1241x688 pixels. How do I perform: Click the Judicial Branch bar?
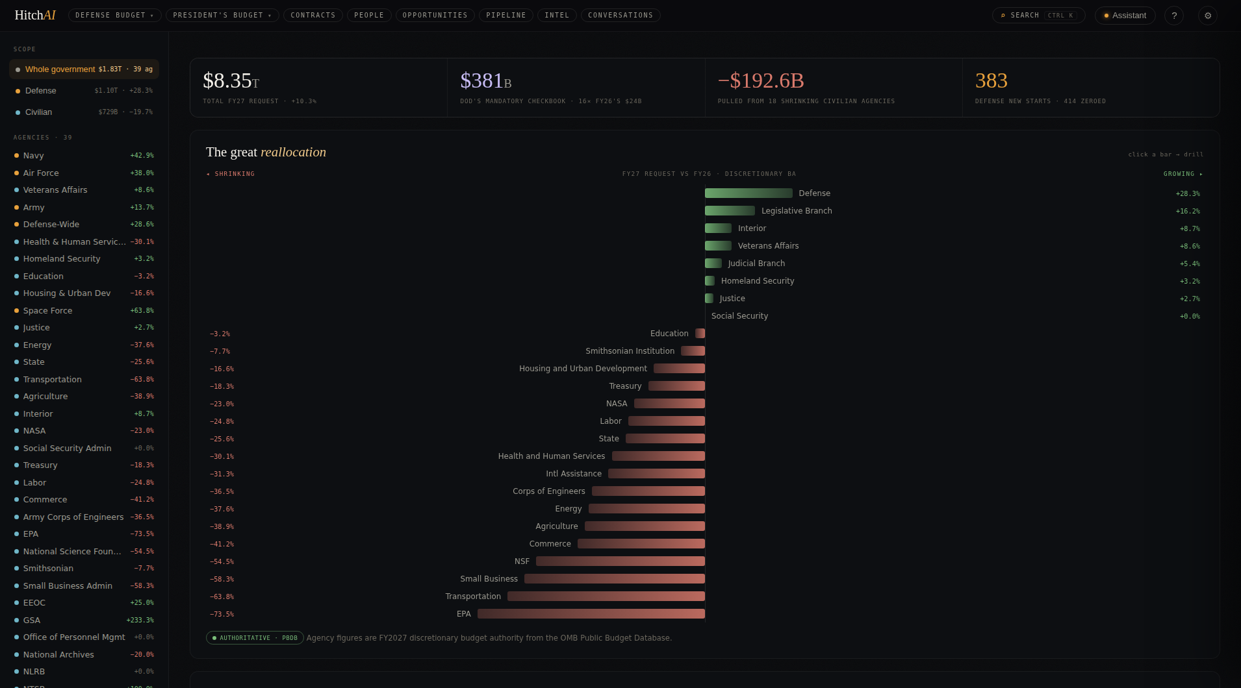tap(713, 264)
